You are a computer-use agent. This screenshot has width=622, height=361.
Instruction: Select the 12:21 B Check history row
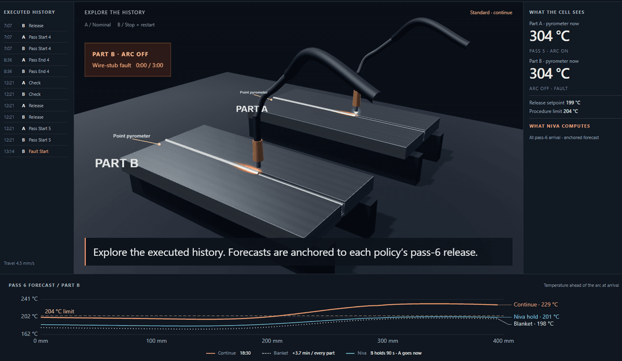click(x=35, y=95)
